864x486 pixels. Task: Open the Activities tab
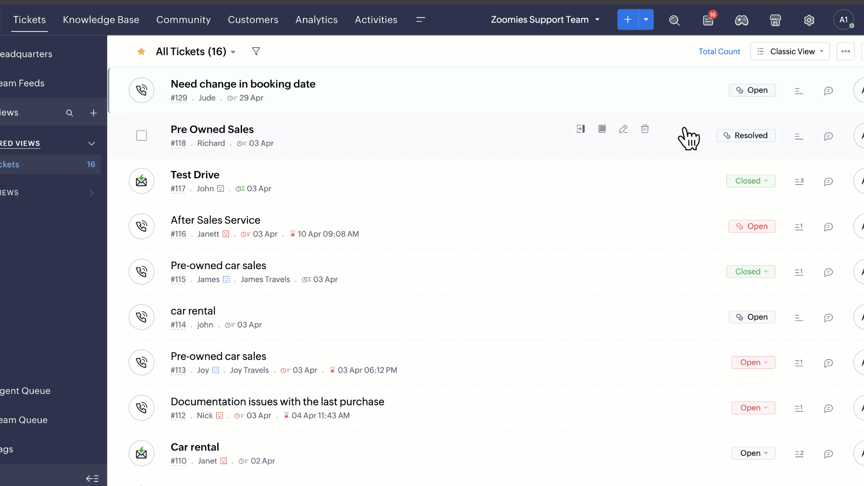point(376,20)
